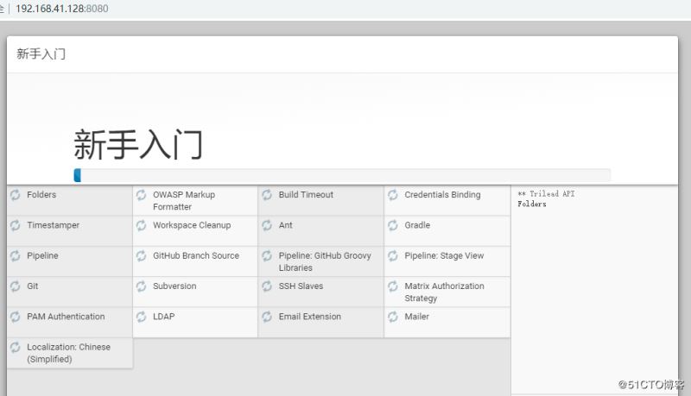
Task: Click the 新手入门 dialog header title
Action: point(41,54)
